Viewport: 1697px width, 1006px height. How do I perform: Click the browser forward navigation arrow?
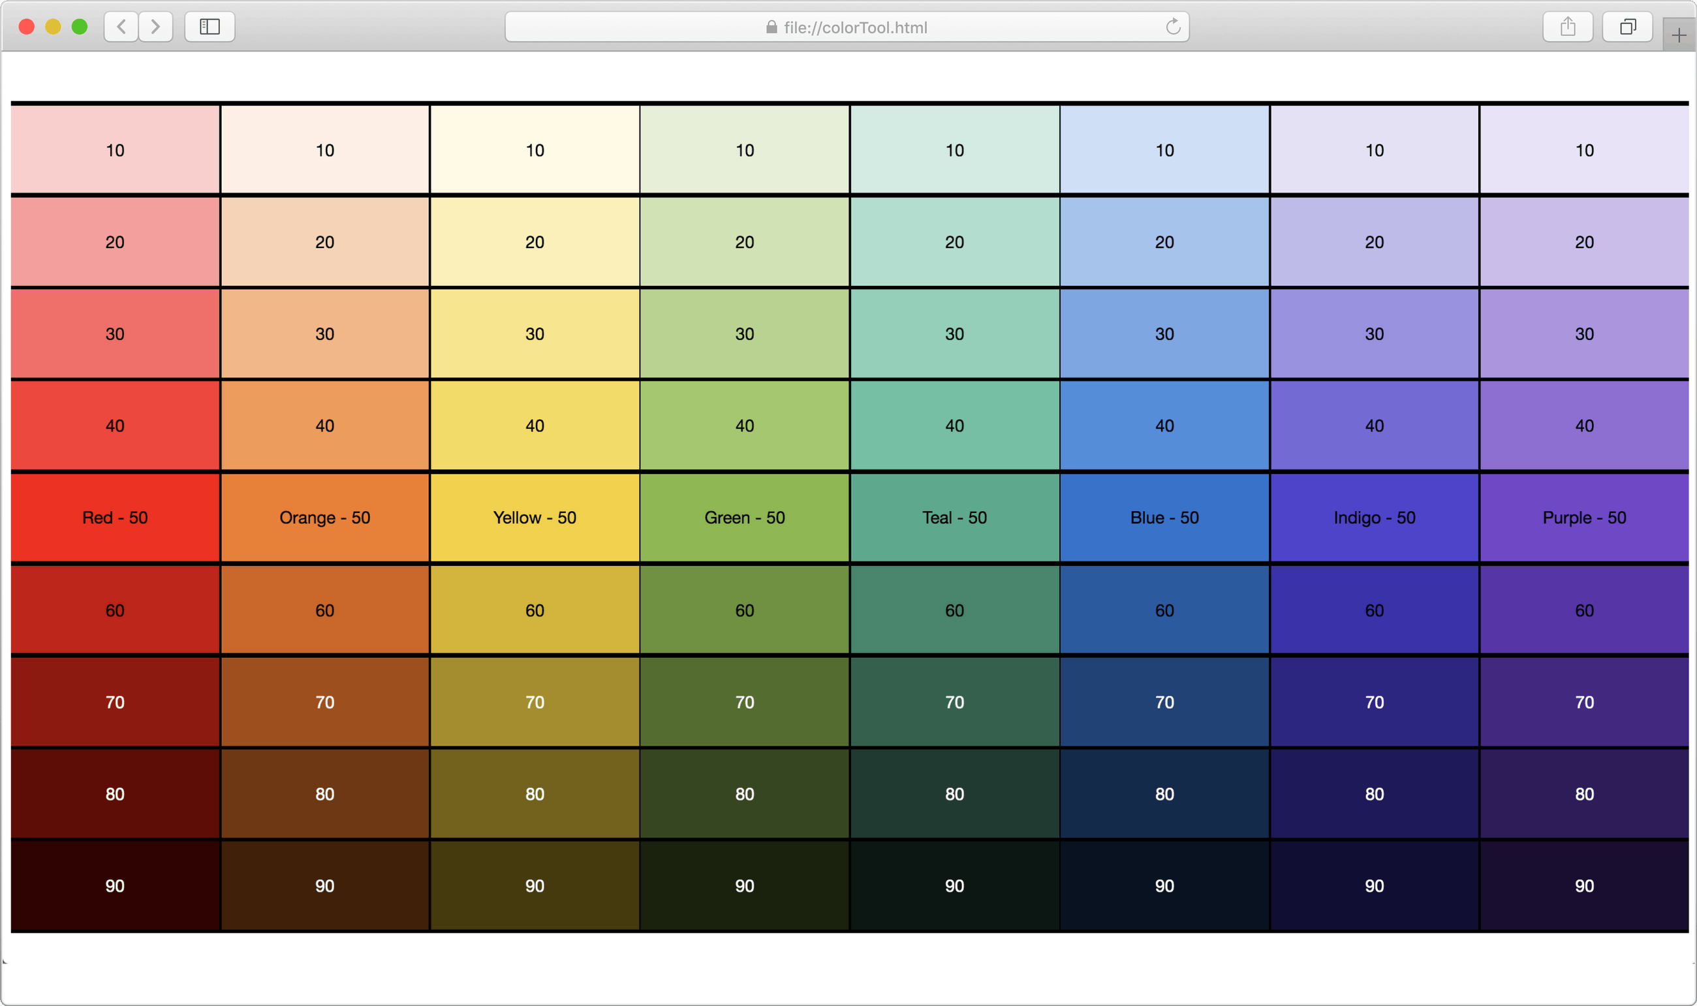155,27
